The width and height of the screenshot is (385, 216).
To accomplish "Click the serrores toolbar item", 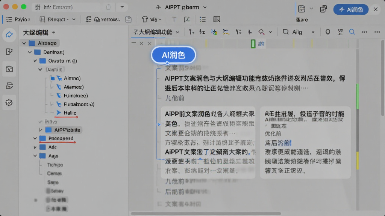I will point(103,19).
